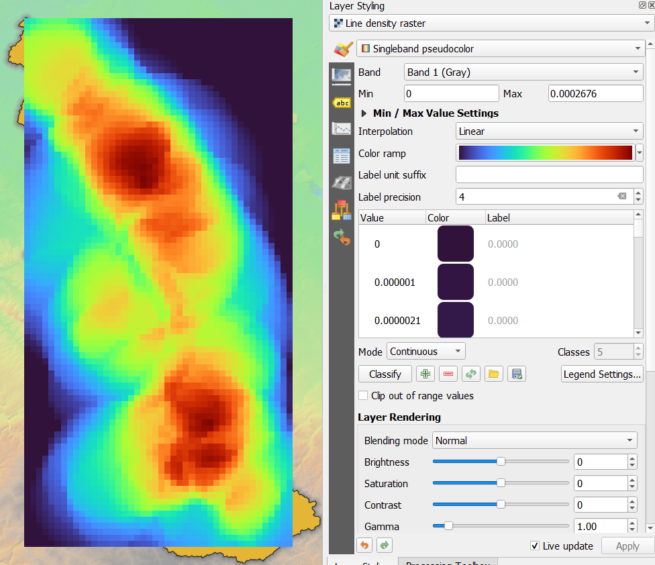Screen dimensions: 655x565
Task: Enable Clip out of range values
Action: 362,395
